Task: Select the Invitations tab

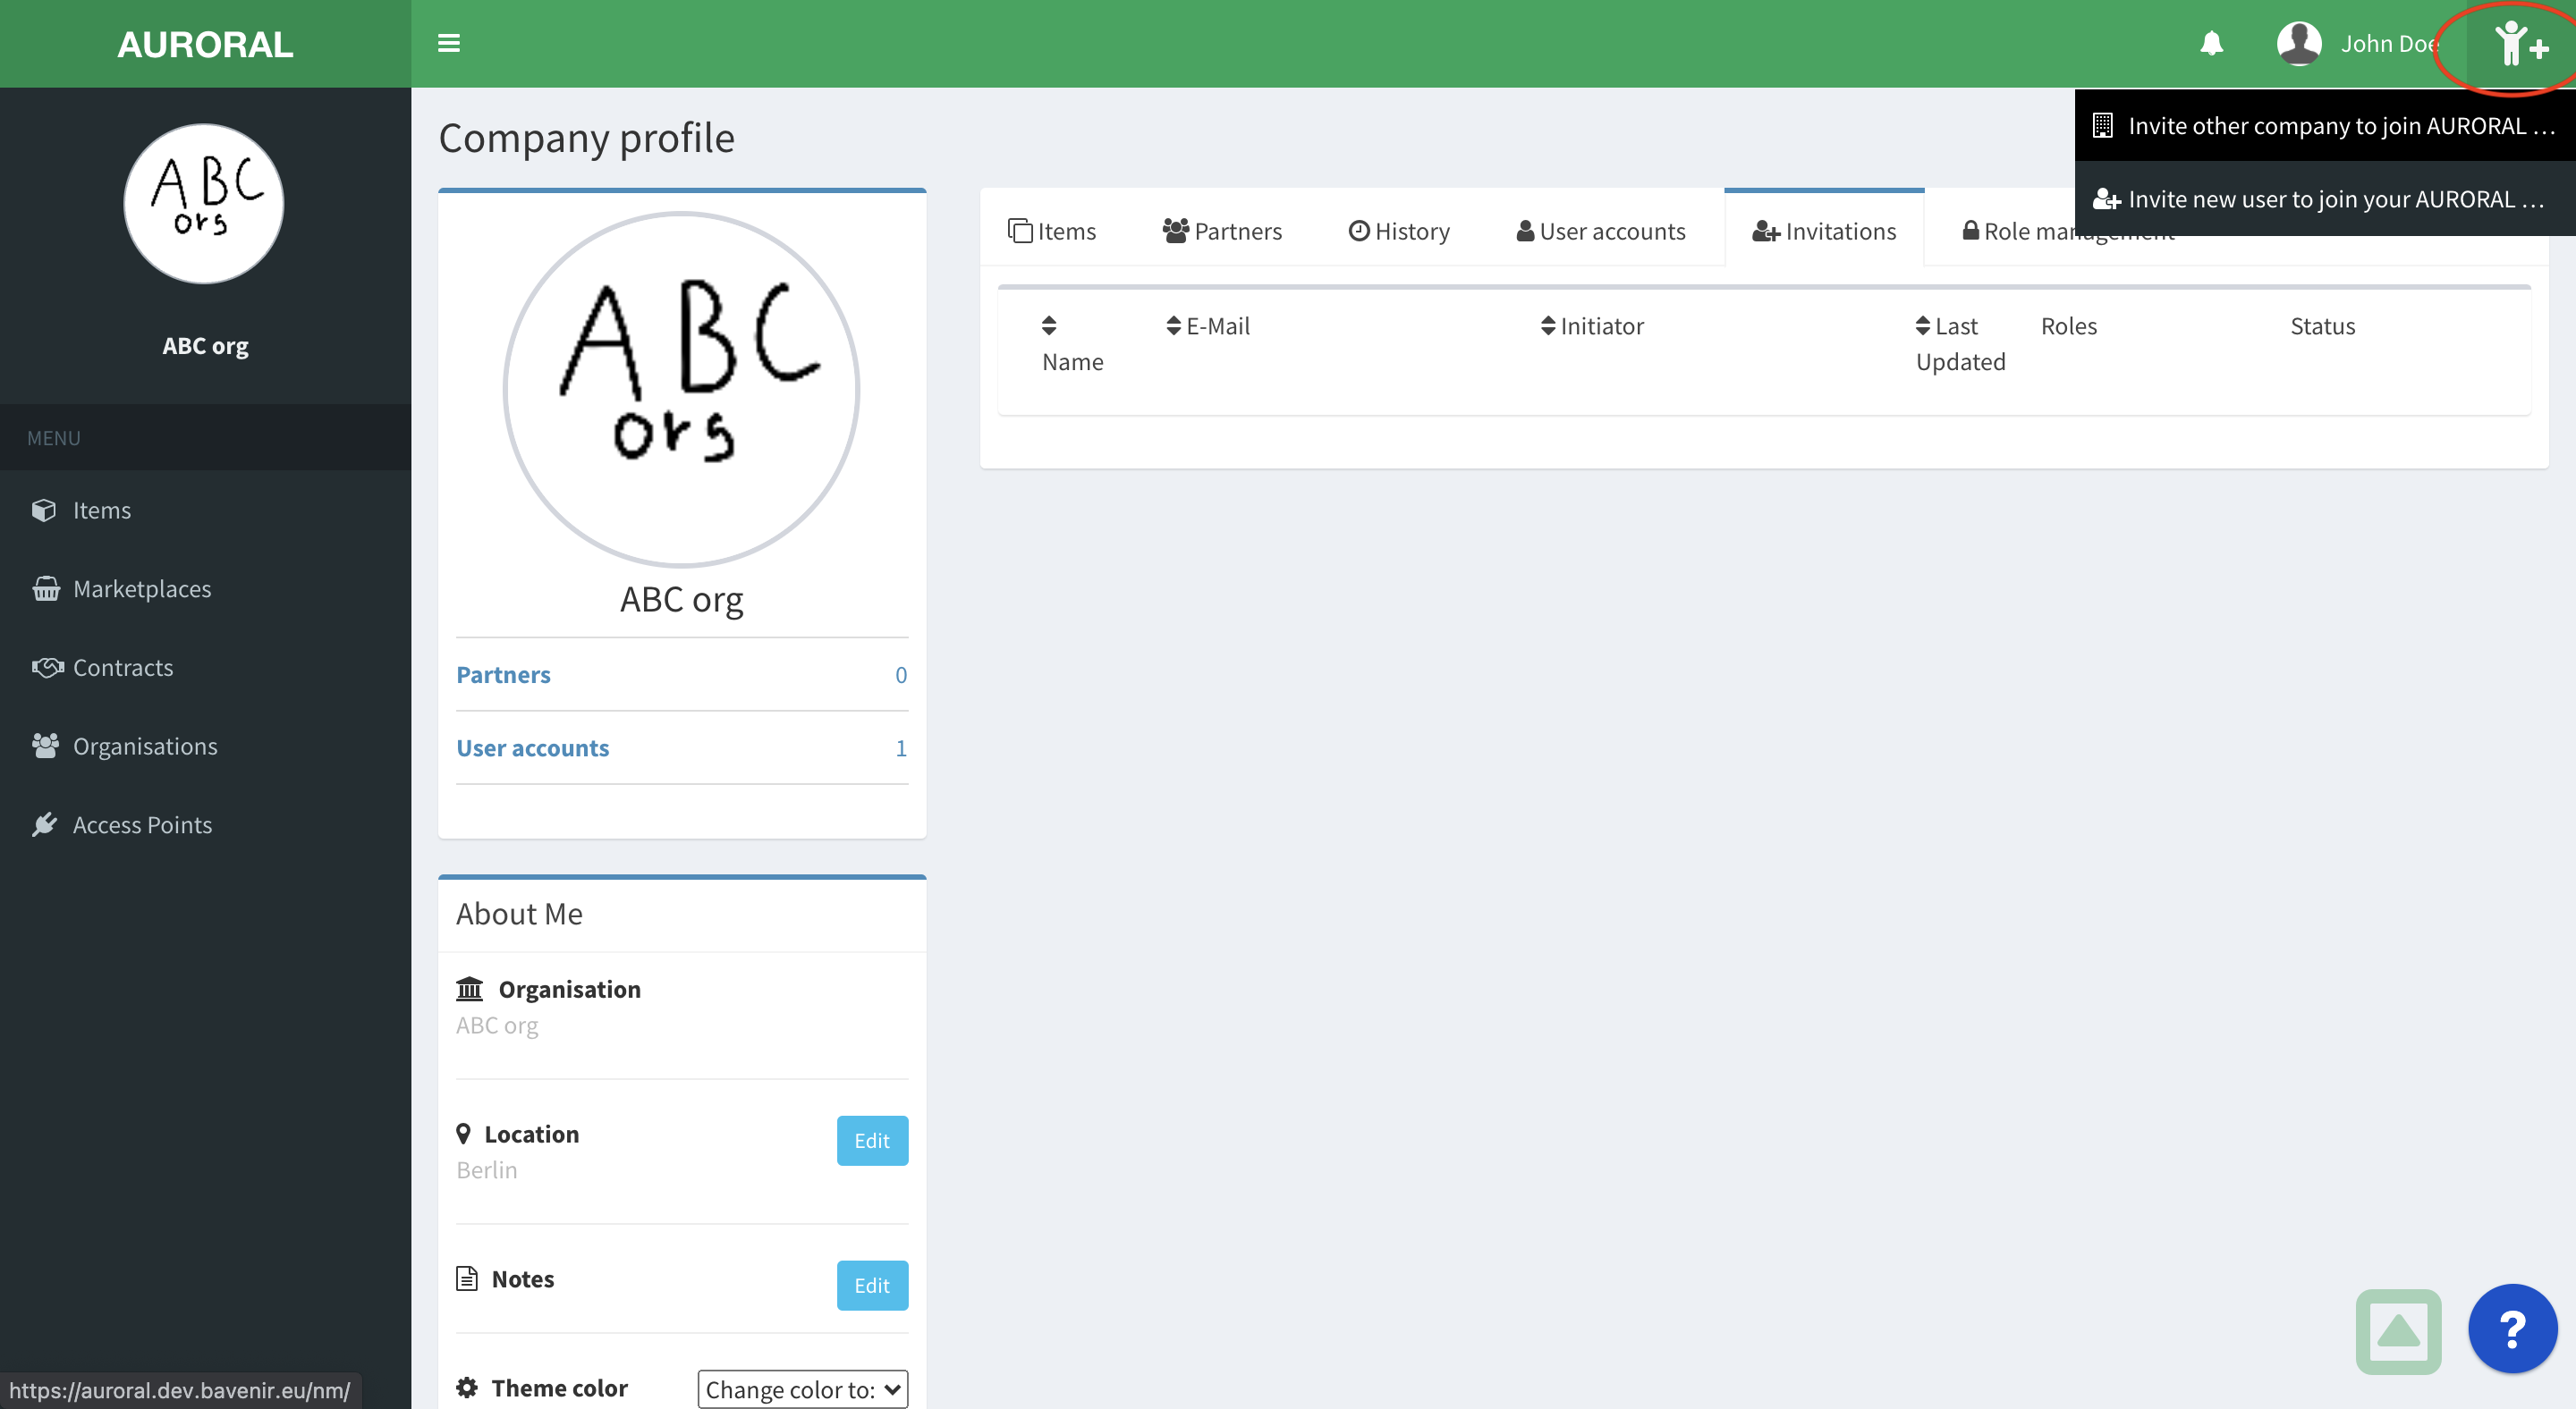Action: click(1823, 231)
